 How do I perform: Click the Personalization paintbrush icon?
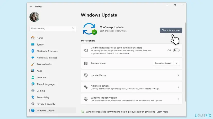[33, 64]
